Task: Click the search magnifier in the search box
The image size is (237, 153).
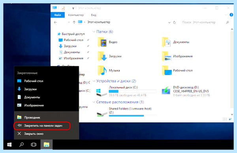Action: point(228,23)
